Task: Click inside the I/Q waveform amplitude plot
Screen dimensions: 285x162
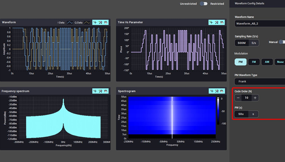Action: tap(60, 49)
